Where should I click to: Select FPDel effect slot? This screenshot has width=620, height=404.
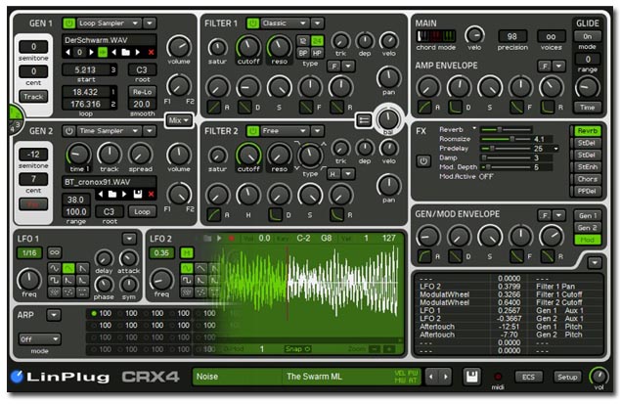(x=587, y=191)
